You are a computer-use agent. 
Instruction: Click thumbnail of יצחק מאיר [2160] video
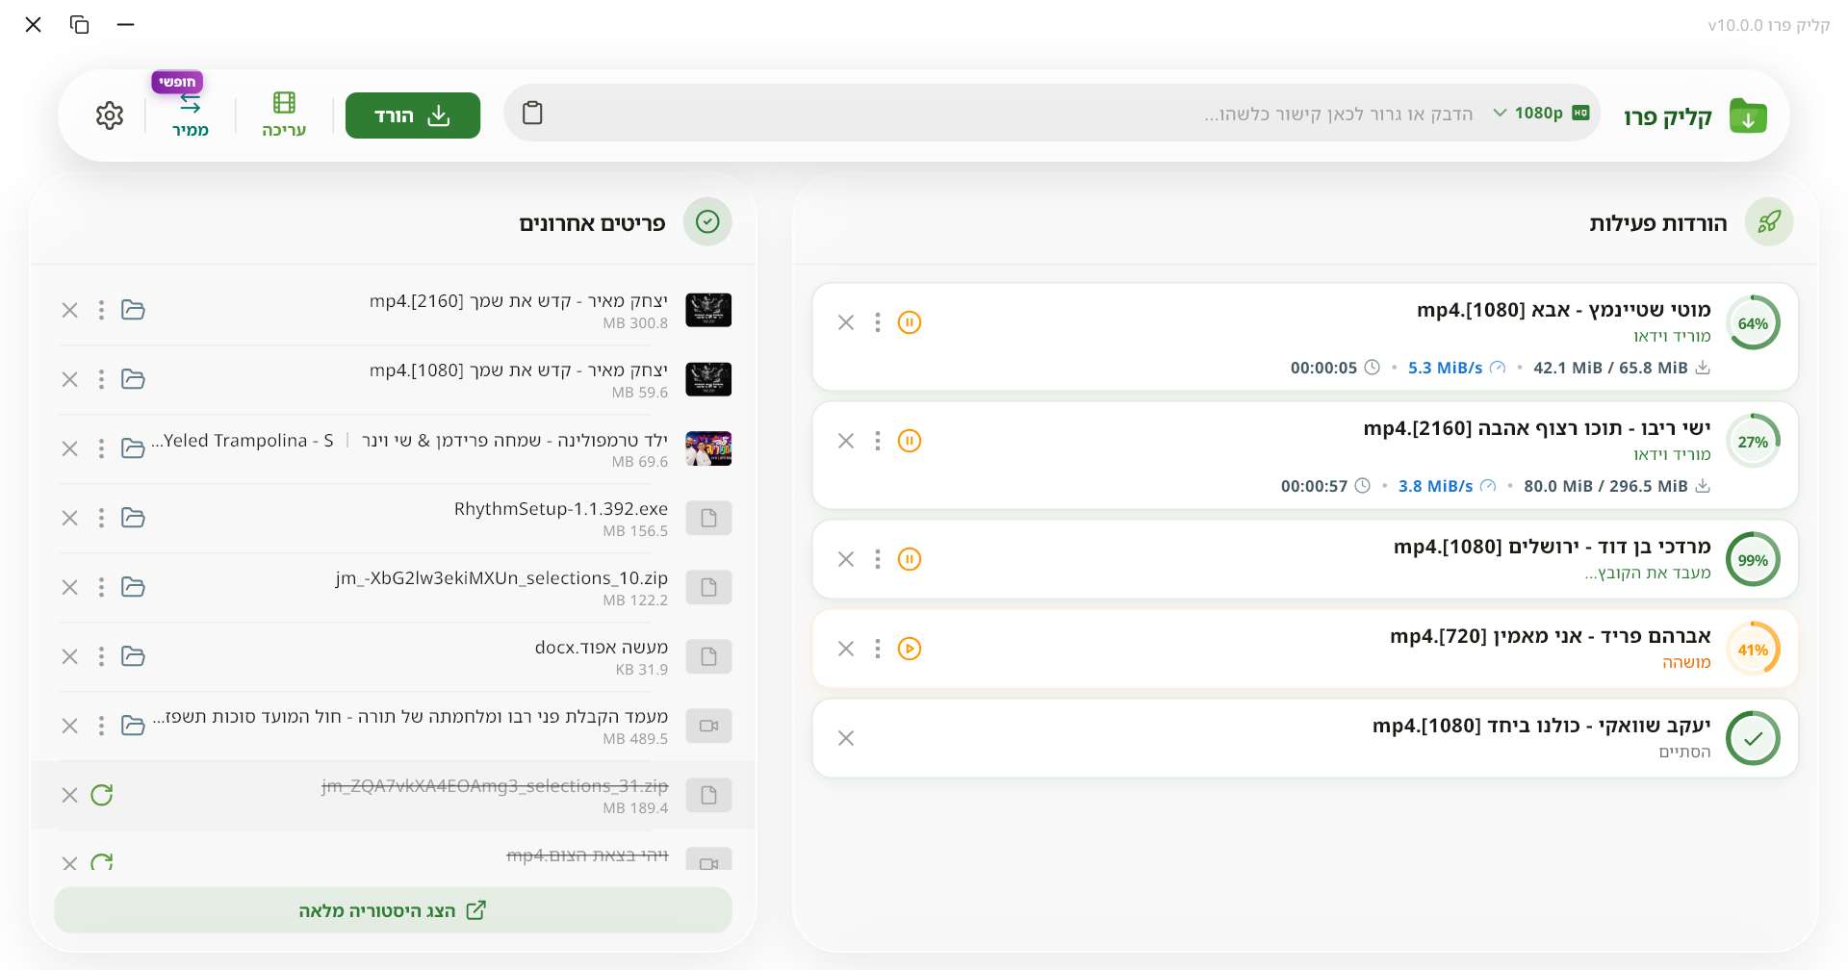708,310
